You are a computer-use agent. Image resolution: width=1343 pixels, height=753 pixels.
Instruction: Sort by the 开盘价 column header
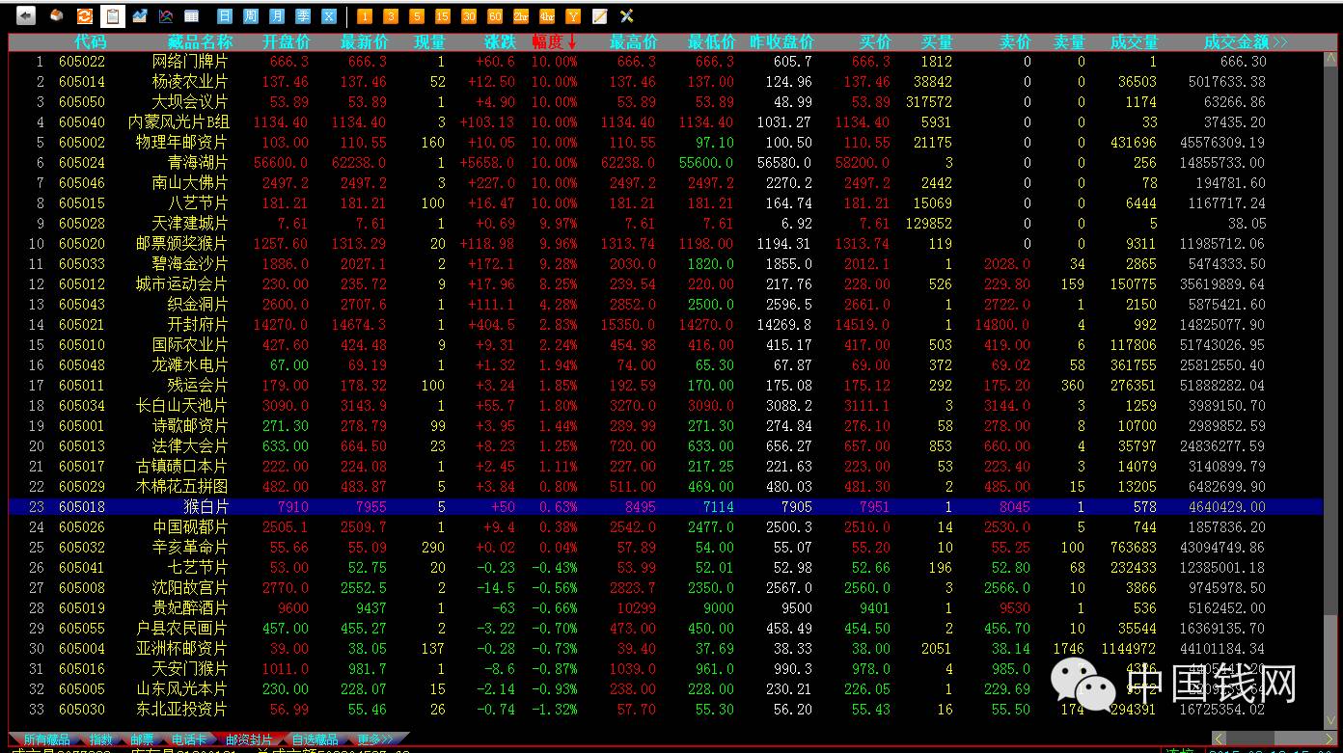[x=287, y=42]
